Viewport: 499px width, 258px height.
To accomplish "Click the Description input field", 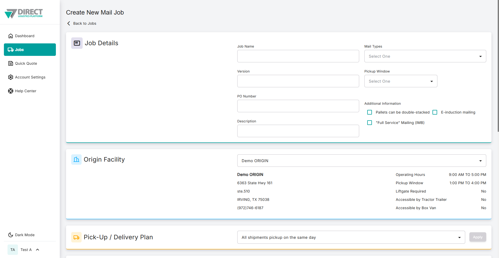I will 298,131.
